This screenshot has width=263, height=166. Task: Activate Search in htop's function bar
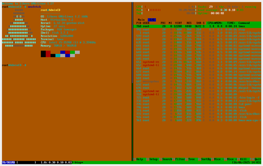166,159
